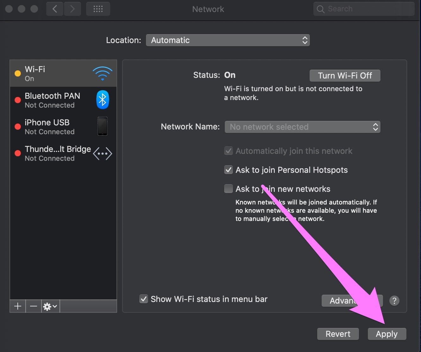Toggle Automatically join this network checkbox
Screen dimensions: 421x352
(229, 151)
